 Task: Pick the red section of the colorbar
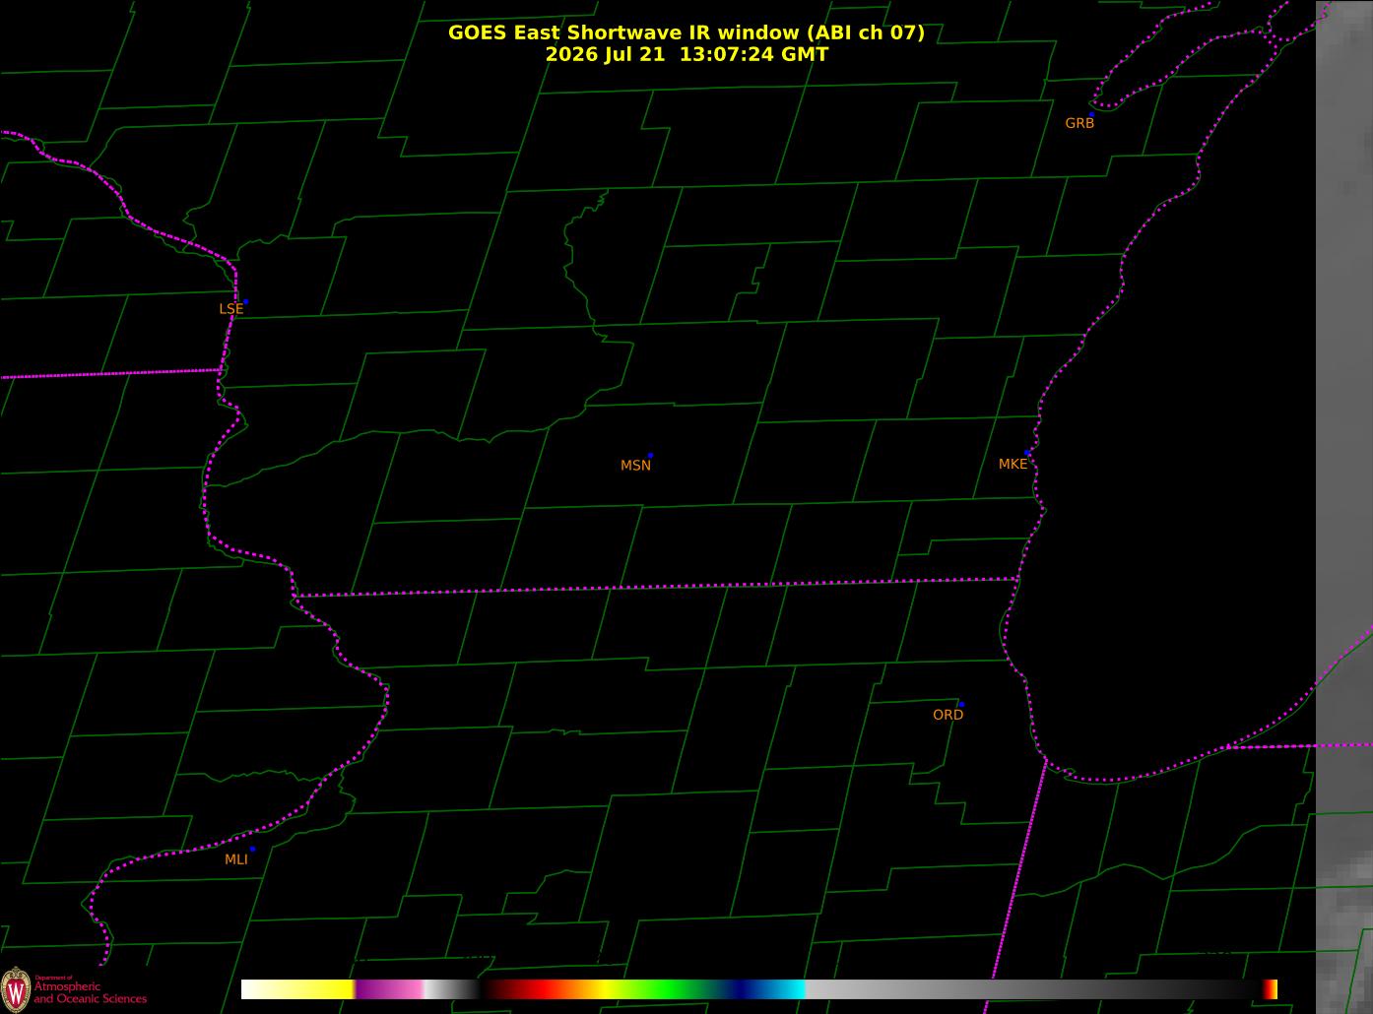[532, 989]
